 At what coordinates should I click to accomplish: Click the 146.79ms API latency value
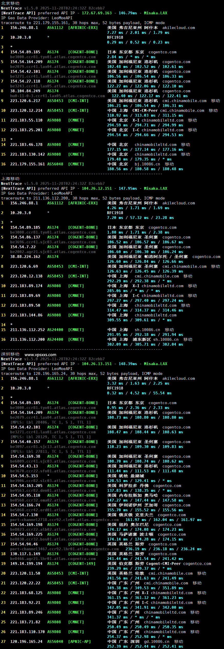click(x=128, y=13)
